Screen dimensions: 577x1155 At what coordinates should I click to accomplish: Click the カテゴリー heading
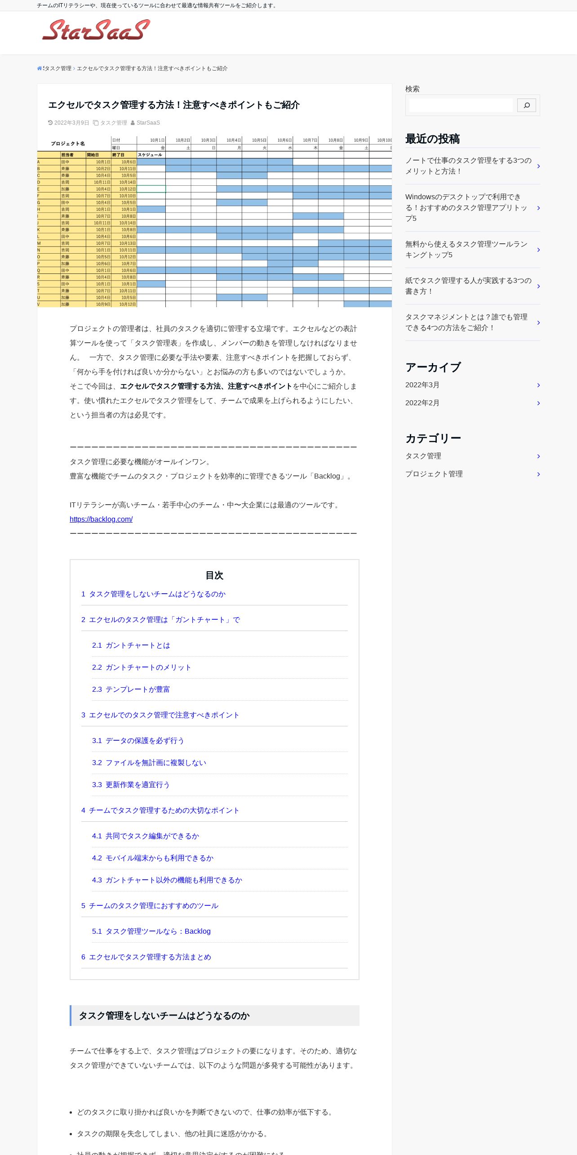(433, 439)
